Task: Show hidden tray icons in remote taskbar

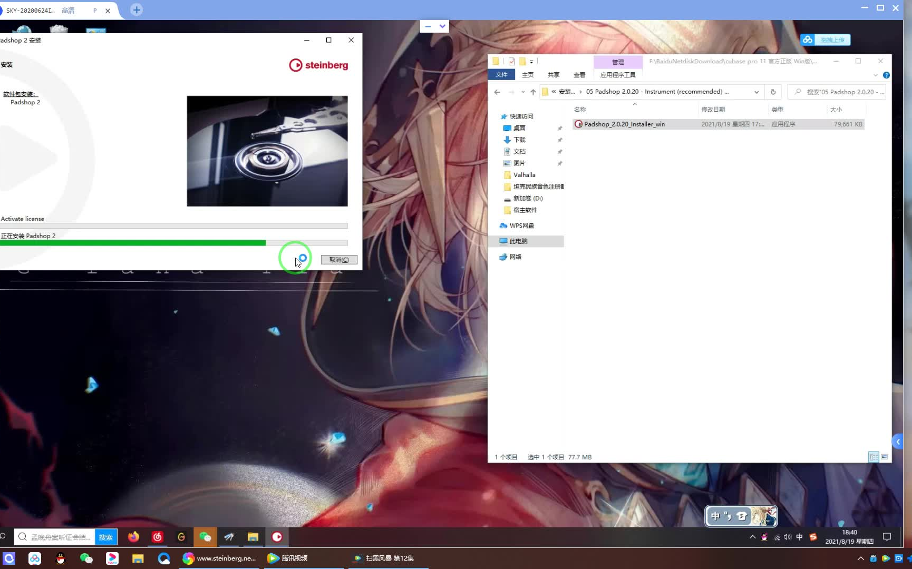Action: 752,537
